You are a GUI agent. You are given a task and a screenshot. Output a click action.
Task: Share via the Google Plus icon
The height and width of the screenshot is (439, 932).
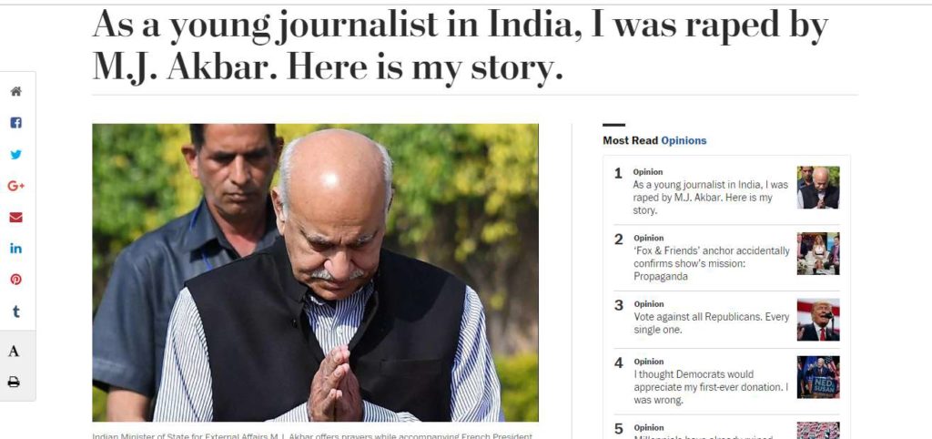pyautogui.click(x=16, y=186)
